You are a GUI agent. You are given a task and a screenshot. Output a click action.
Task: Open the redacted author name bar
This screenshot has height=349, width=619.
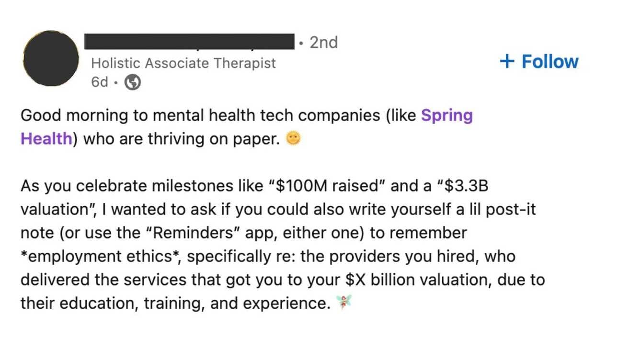(x=189, y=42)
